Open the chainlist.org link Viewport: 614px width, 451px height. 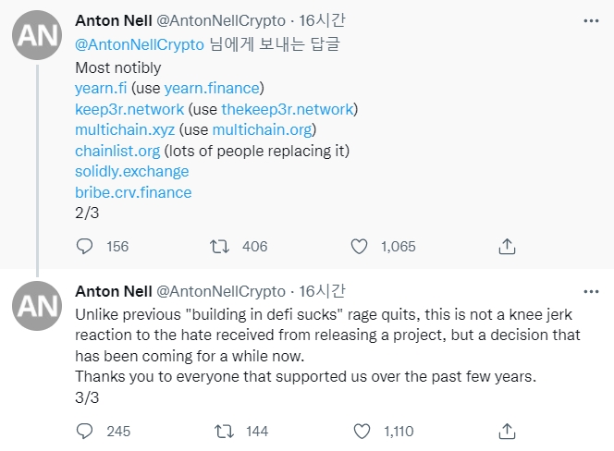[117, 150]
